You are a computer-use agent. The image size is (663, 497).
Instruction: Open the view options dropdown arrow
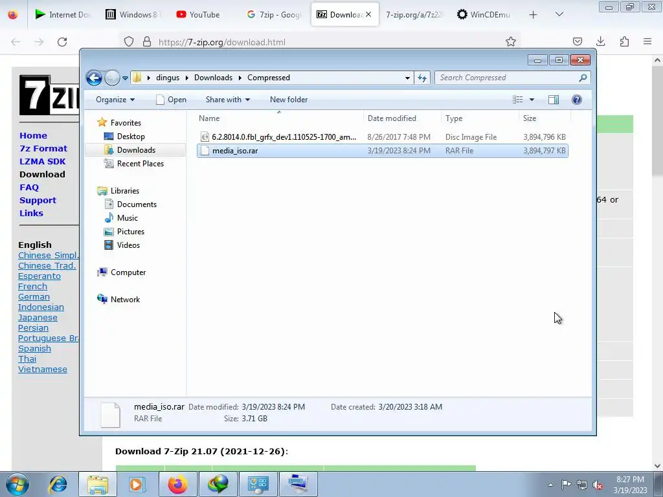532,100
